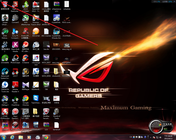The height and width of the screenshot is (140, 176).
Task: Select the ASC License file icon
Action: (x=46, y=32)
